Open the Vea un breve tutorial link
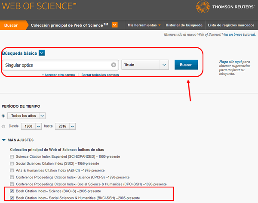The height and width of the screenshot is (203, 258). pos(239,34)
